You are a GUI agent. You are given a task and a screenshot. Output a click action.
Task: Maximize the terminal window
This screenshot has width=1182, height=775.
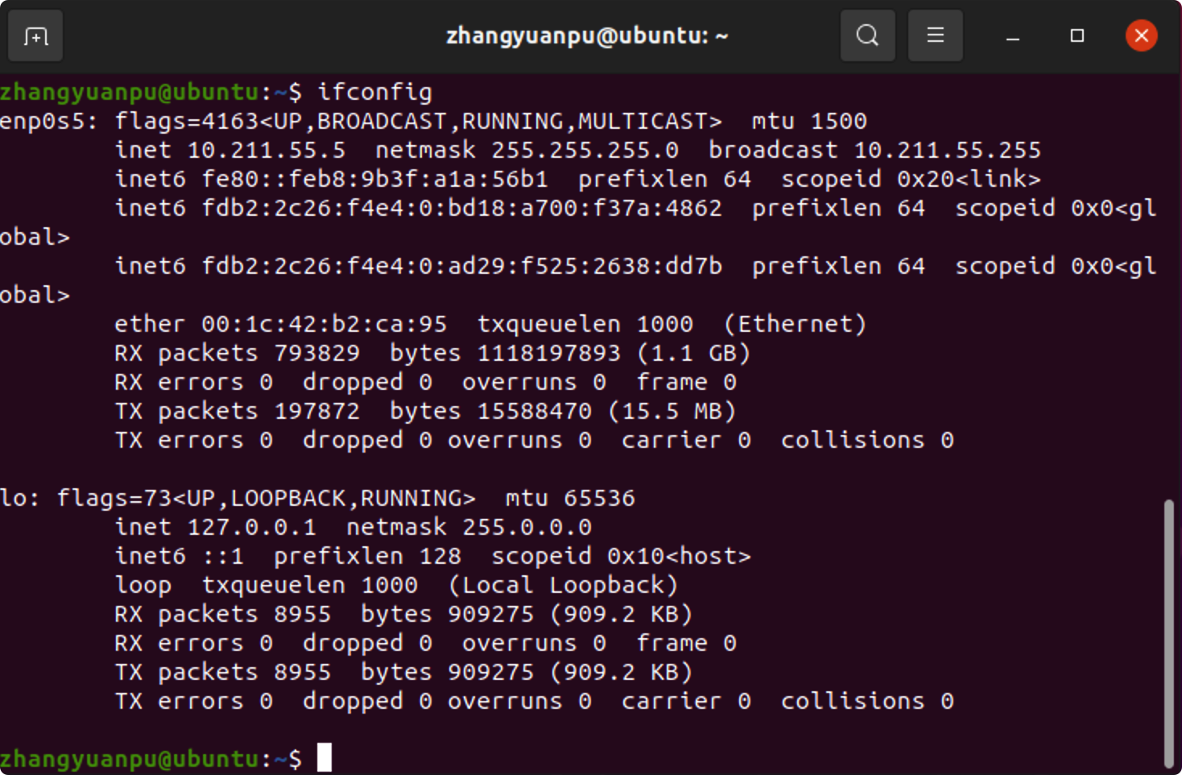[x=1077, y=35]
